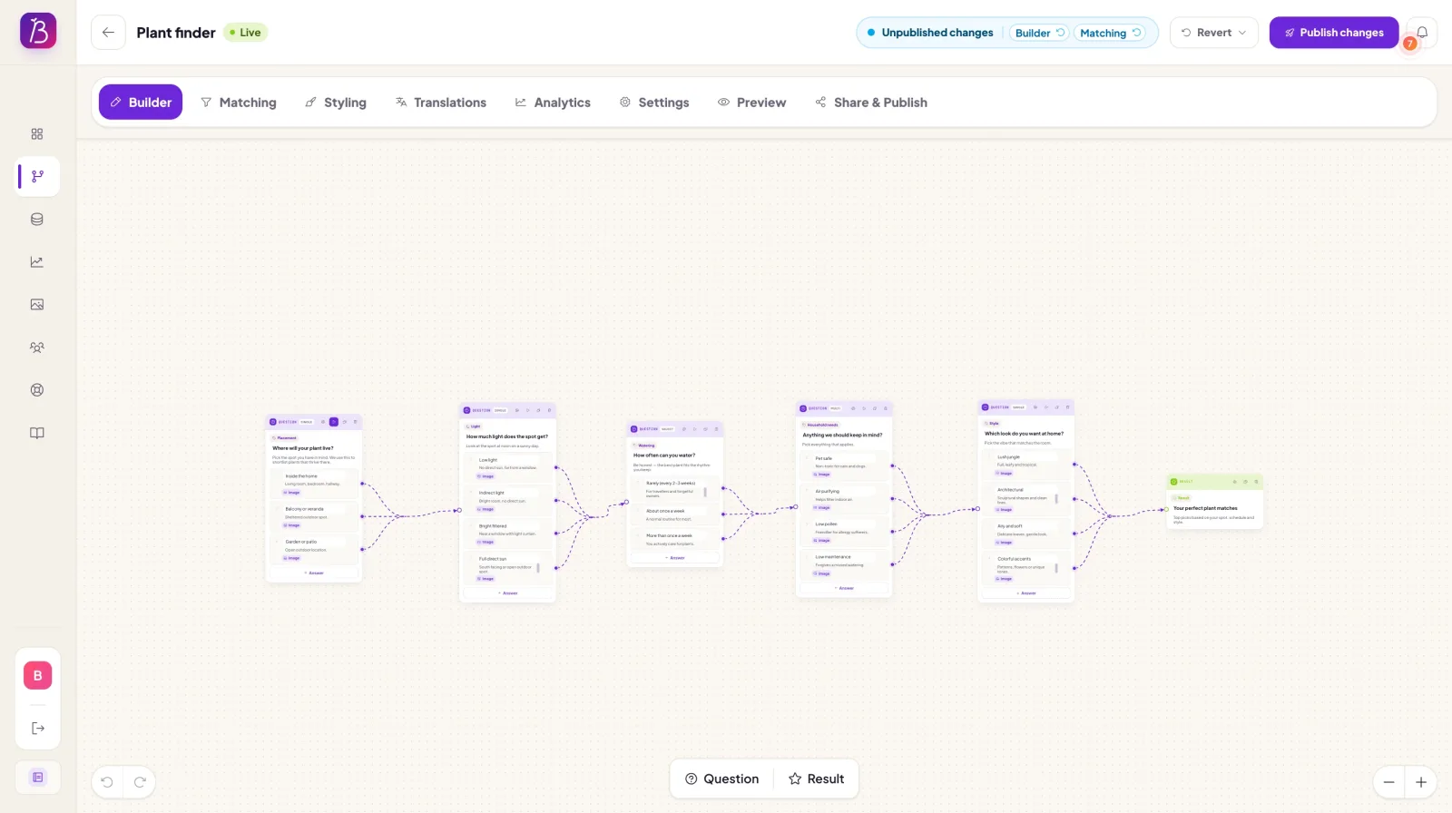The width and height of the screenshot is (1452, 813).
Task: Open the Share & Publish tab
Action: pyautogui.click(x=871, y=103)
